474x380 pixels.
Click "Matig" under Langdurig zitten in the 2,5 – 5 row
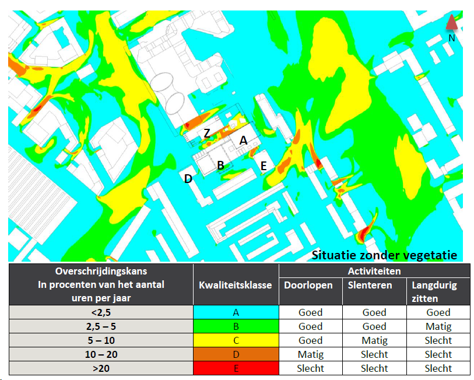[x=438, y=327]
